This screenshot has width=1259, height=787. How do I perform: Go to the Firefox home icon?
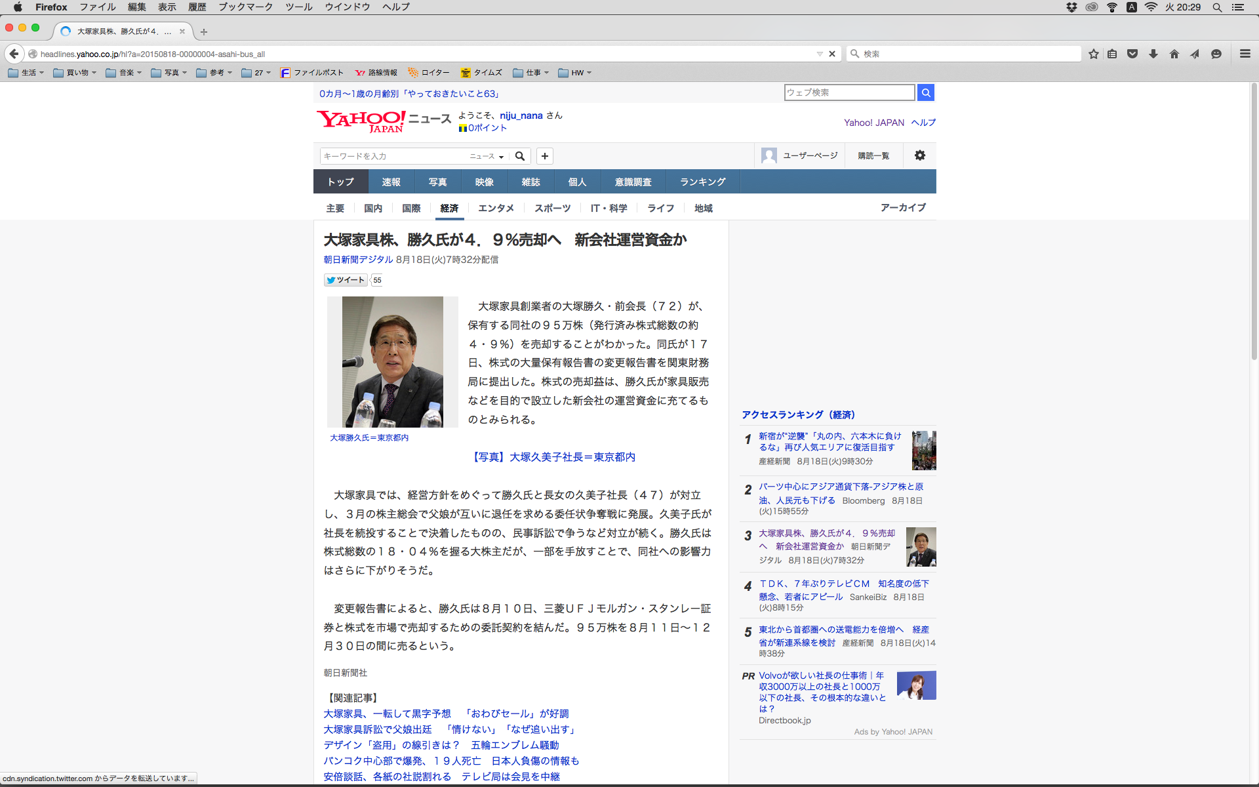[x=1174, y=54]
